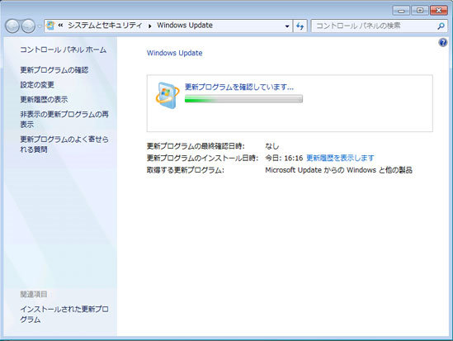This screenshot has width=453, height=341.
Task: Click the 更新履歴を表示します hyperlink
Action: tap(340, 158)
